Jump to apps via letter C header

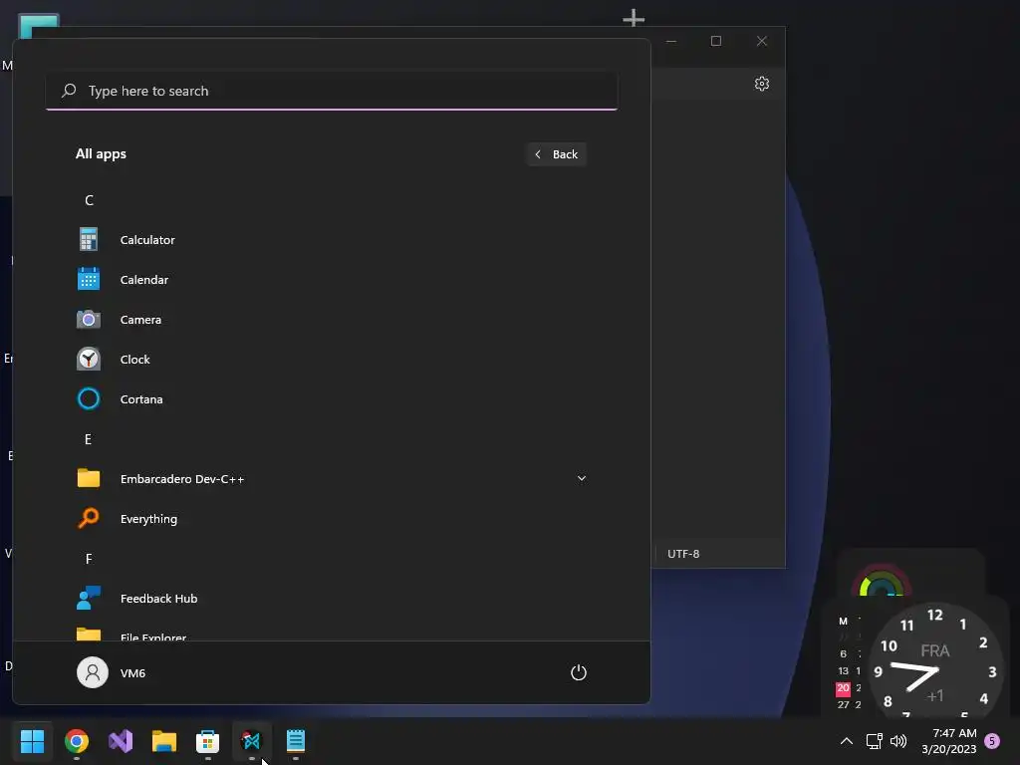[x=89, y=200]
